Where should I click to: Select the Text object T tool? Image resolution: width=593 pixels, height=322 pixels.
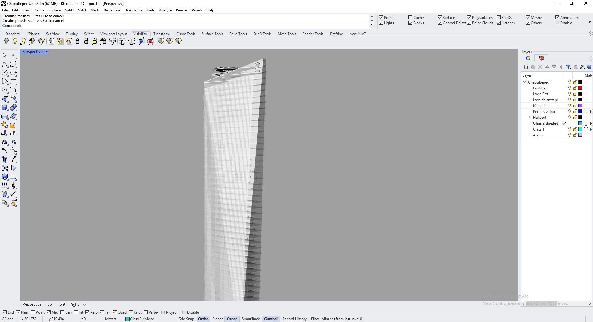tap(5, 160)
